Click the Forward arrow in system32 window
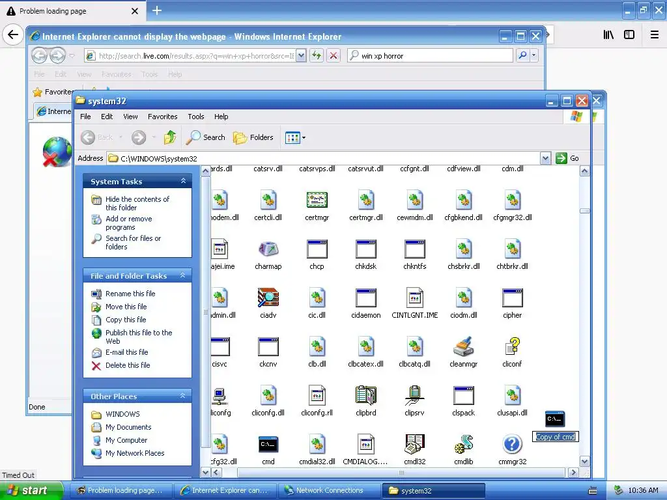The image size is (667, 500). 139,137
